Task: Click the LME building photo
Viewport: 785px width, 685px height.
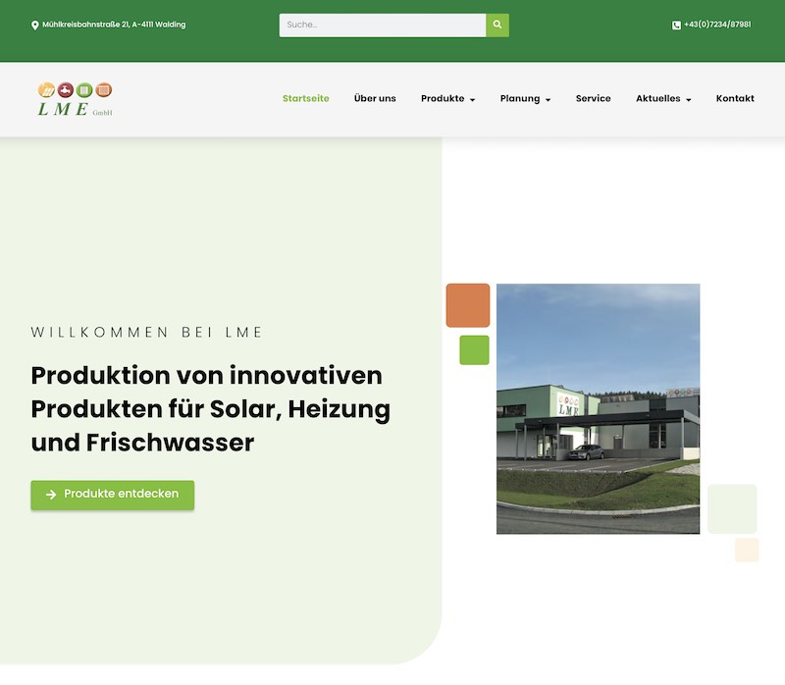Action: [599, 408]
